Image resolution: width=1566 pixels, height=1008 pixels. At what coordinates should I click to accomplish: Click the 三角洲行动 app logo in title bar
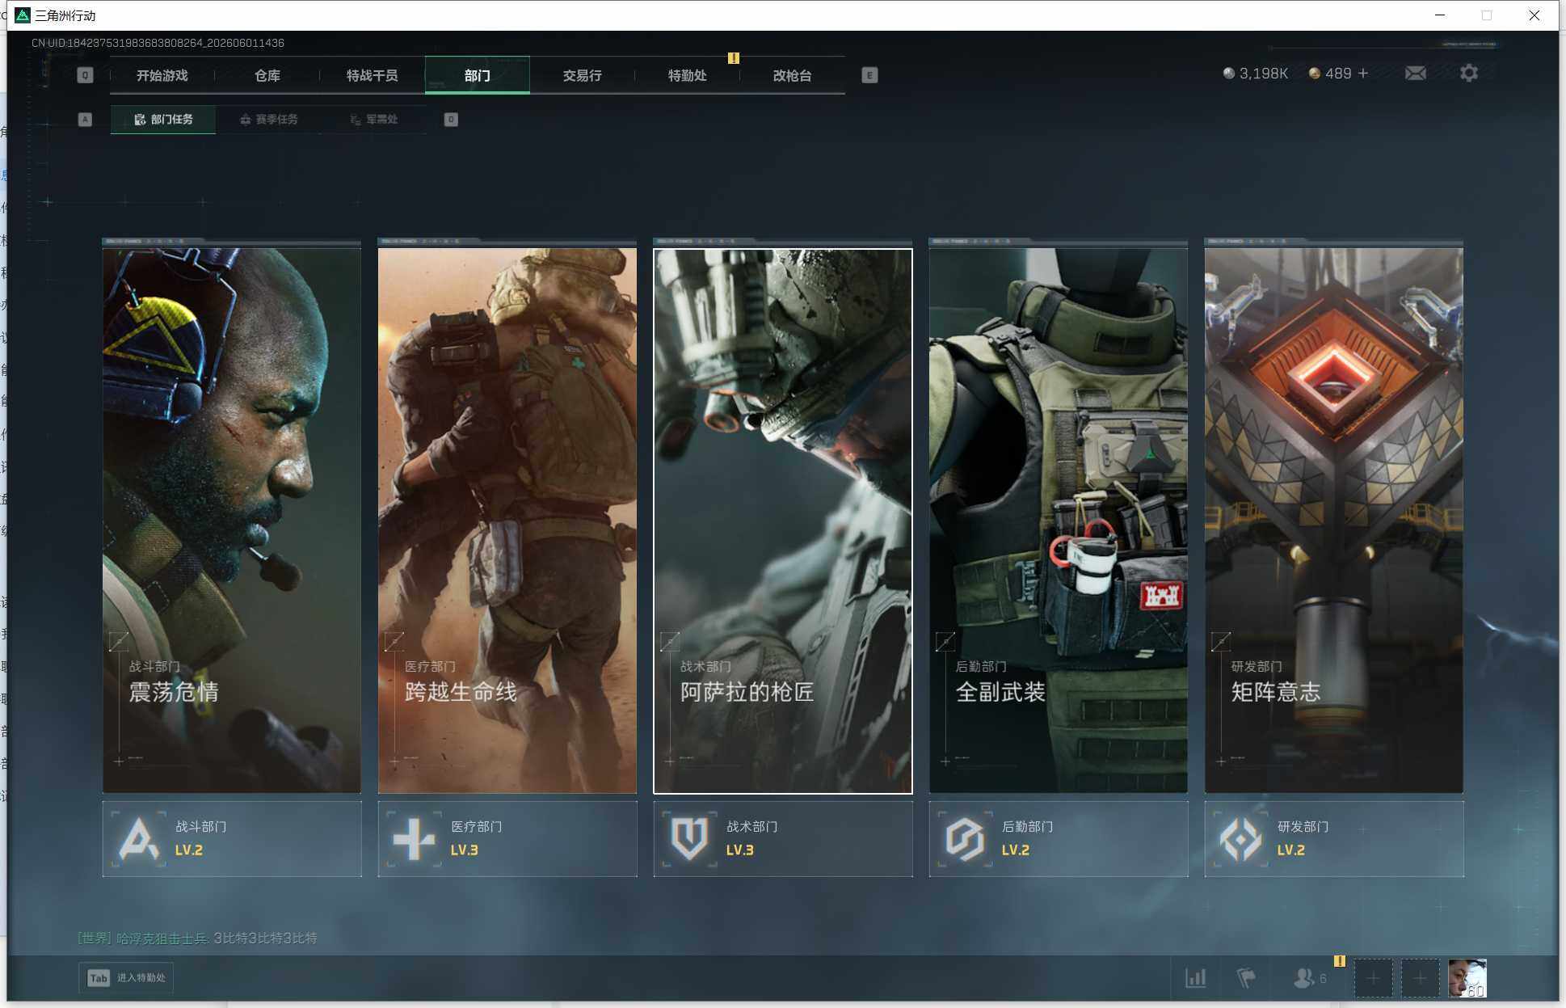click(23, 15)
